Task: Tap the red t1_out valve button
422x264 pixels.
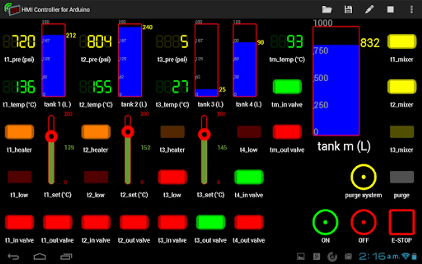Action: [58, 222]
